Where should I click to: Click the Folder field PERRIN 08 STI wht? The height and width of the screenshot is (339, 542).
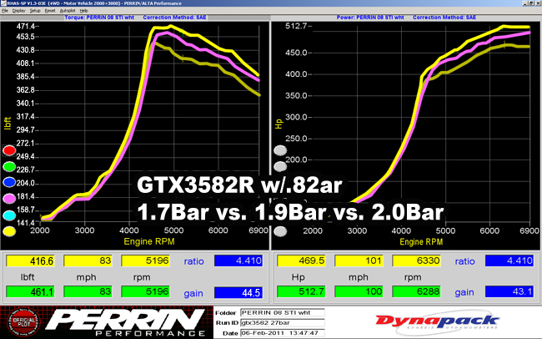[283, 312]
